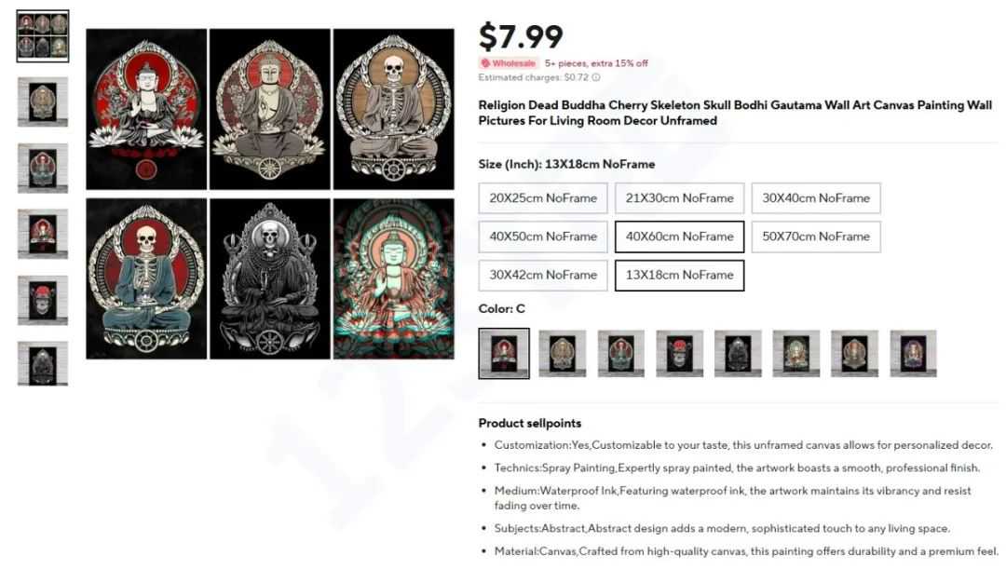Viewport: 1006px width, 569px height.
Task: Choose the last color variant swatch
Action: [913, 354]
